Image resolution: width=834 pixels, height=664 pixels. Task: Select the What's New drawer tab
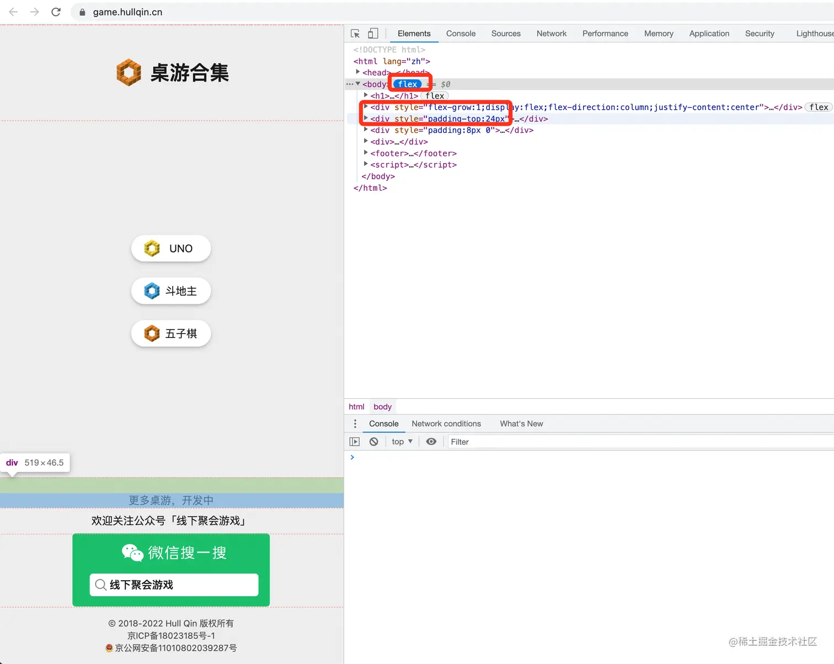click(x=521, y=424)
